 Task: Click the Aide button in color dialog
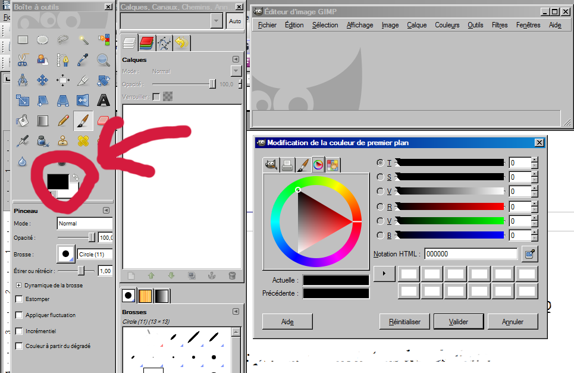(287, 322)
